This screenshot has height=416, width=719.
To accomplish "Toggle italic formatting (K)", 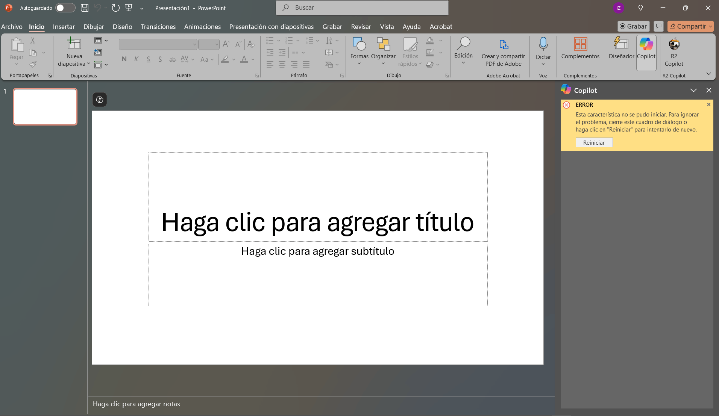I will [136, 59].
